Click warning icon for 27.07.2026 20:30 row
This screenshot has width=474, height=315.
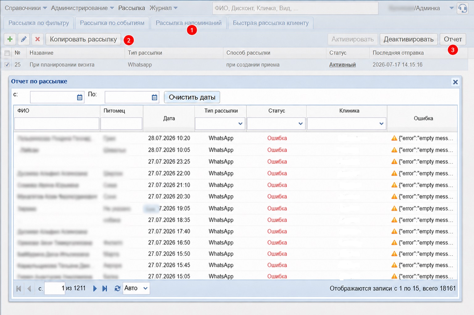(x=394, y=196)
